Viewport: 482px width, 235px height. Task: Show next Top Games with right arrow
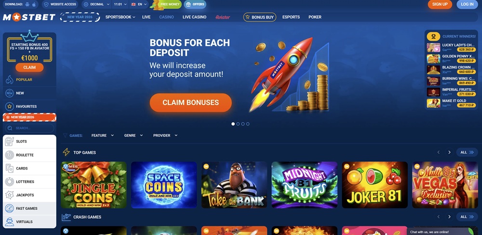point(449,152)
